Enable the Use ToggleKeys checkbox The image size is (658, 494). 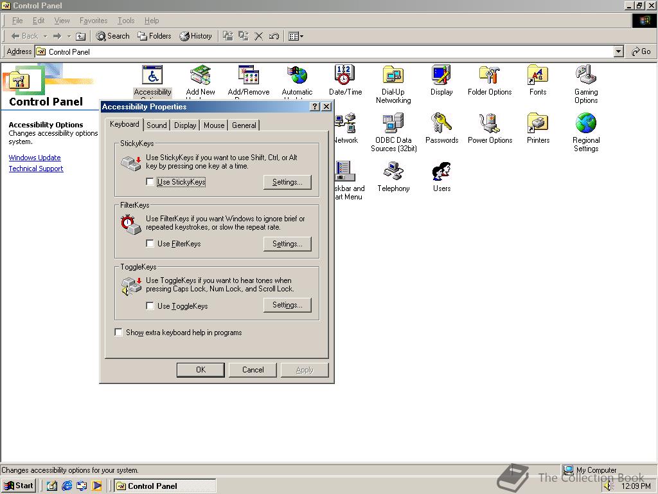point(150,306)
